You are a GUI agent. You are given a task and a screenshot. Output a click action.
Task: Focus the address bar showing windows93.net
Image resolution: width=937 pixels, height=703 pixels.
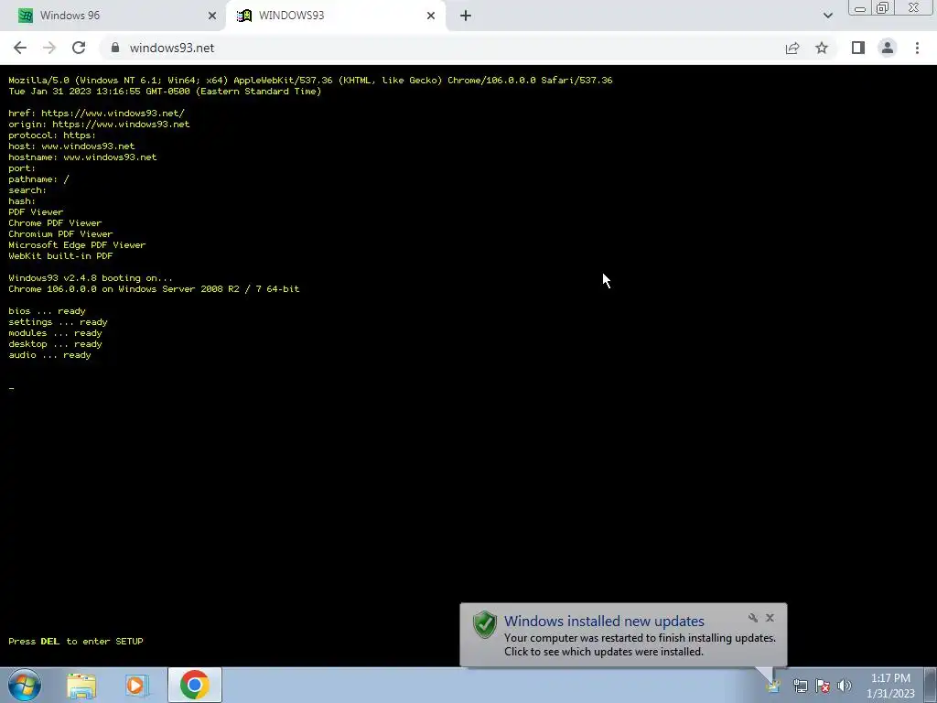[x=442, y=48]
